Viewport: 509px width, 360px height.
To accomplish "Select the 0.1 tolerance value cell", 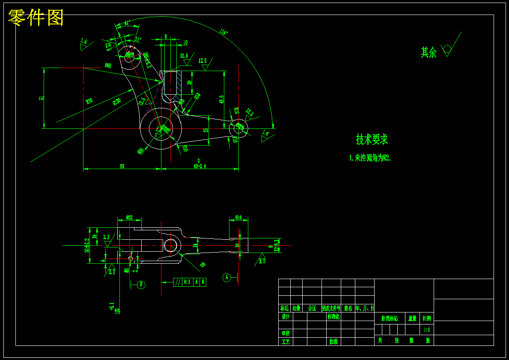I will [x=187, y=282].
